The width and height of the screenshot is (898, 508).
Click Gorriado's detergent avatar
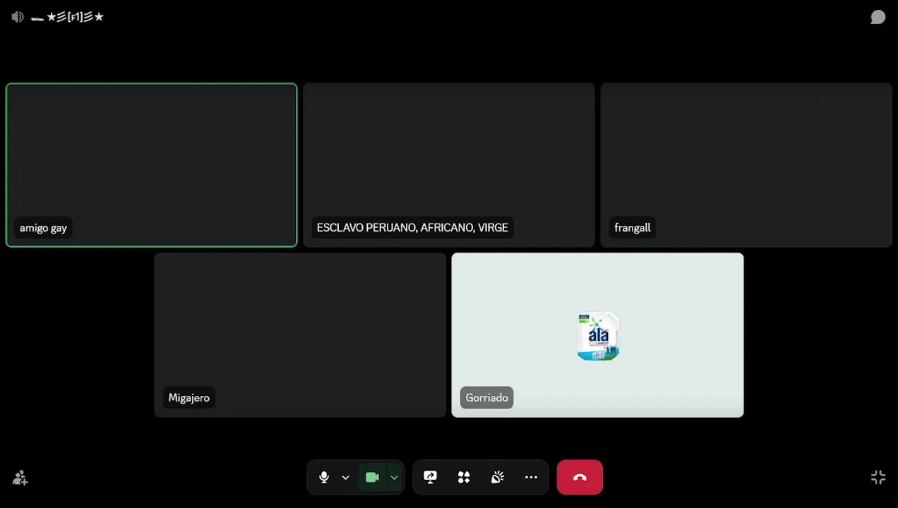598,336
